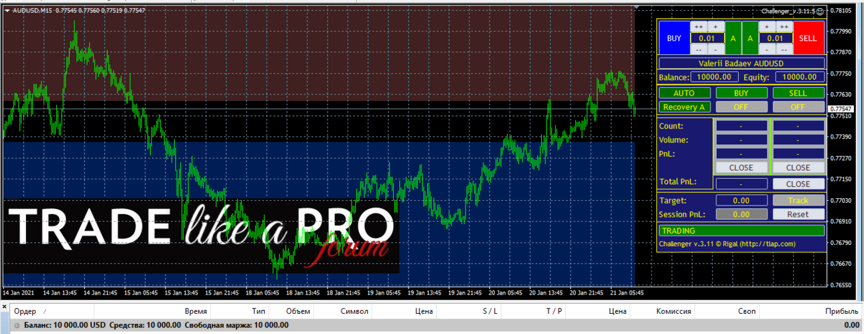Close the terminal panel with the x icon
This screenshot has width=864, height=334.
tap(3, 305)
